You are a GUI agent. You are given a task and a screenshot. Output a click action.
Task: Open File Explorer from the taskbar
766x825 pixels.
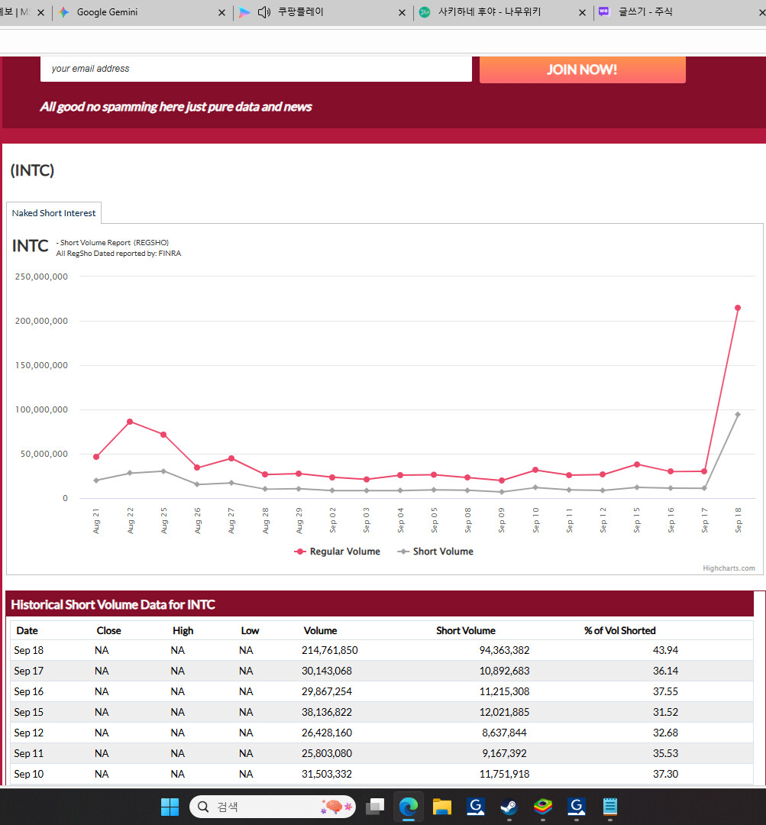442,807
